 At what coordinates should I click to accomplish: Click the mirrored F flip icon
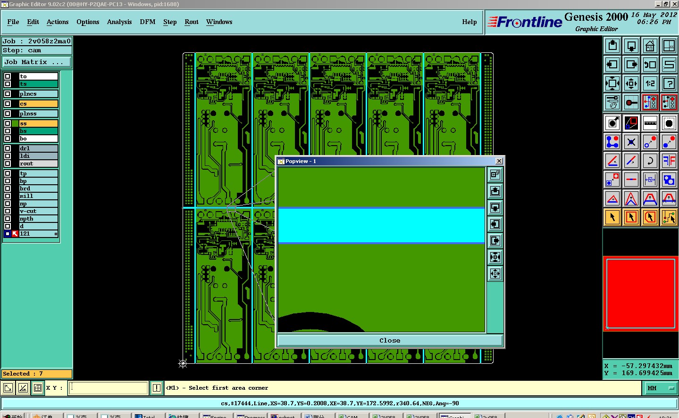(x=669, y=161)
